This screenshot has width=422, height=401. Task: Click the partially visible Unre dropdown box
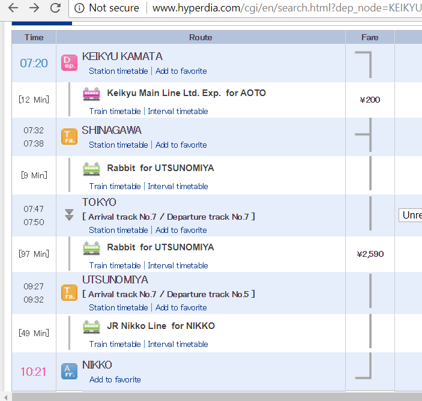coord(411,215)
